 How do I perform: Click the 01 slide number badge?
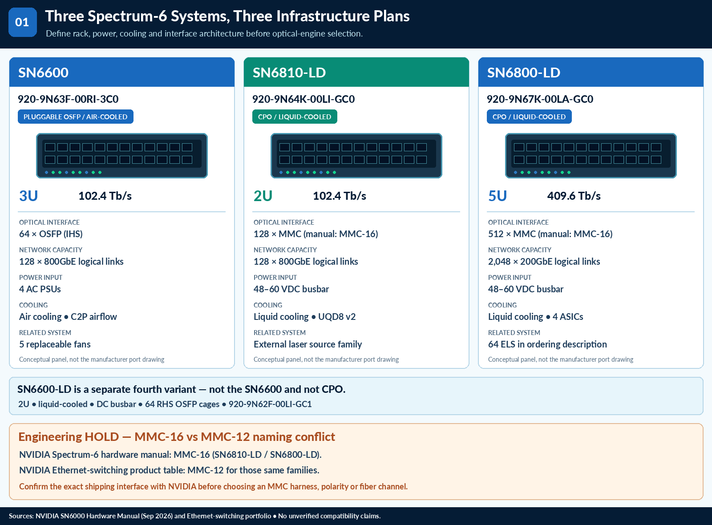coord(22,22)
